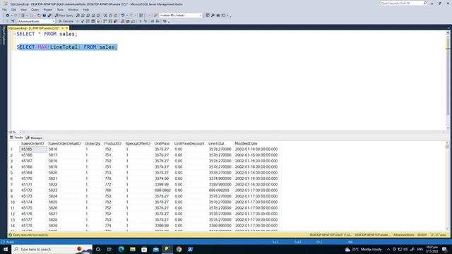Switch to the Messages tab

pos(35,138)
